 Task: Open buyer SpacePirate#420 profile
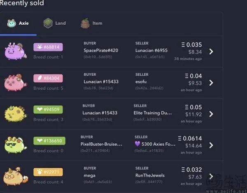(101, 51)
